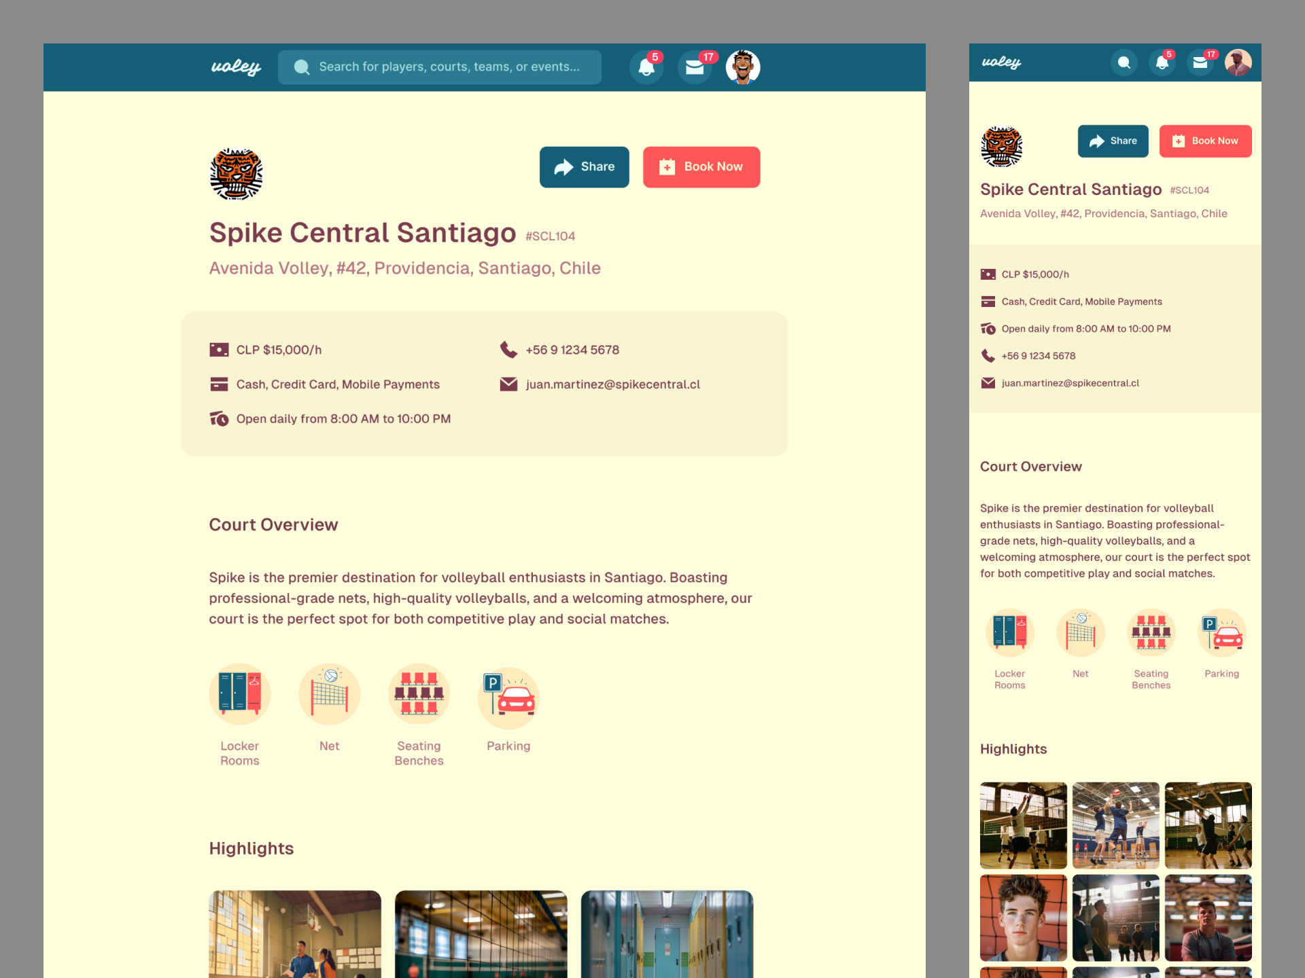1305x978 pixels.
Task: Tap the Share button in mobile view
Action: [x=1113, y=141]
